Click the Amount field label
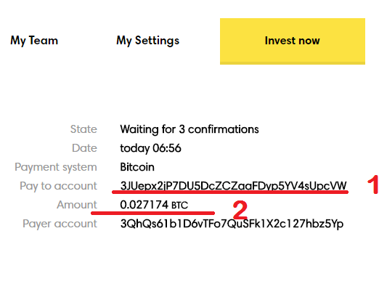 77,205
